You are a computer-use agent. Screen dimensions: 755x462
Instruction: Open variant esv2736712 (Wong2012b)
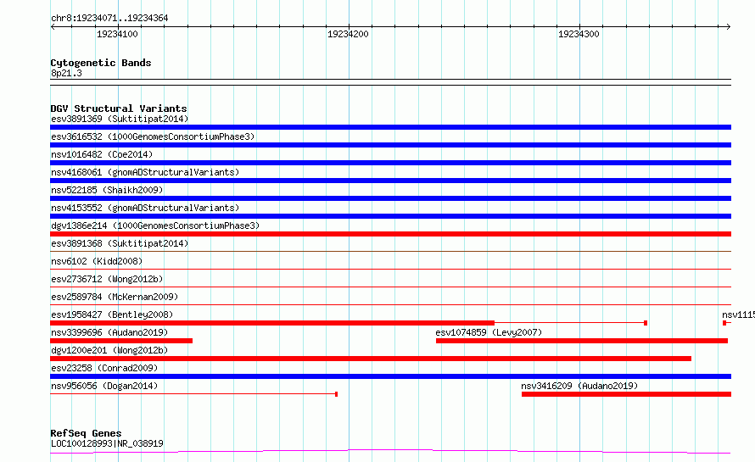tap(107, 279)
